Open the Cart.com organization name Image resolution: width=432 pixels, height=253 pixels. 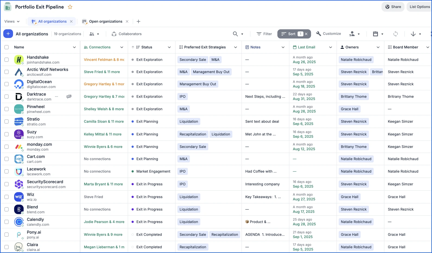tap(36, 156)
